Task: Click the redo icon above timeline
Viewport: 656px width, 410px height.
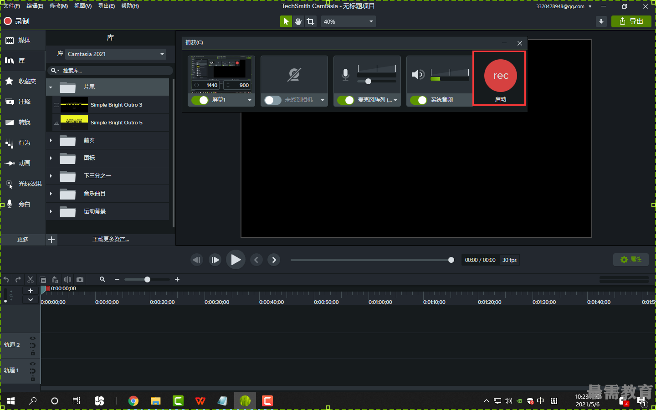Action: pyautogui.click(x=18, y=280)
